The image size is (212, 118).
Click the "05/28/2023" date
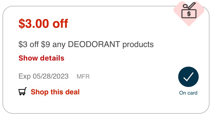[50, 76]
